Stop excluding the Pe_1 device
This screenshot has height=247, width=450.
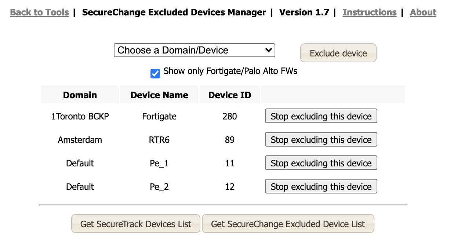[321, 163]
